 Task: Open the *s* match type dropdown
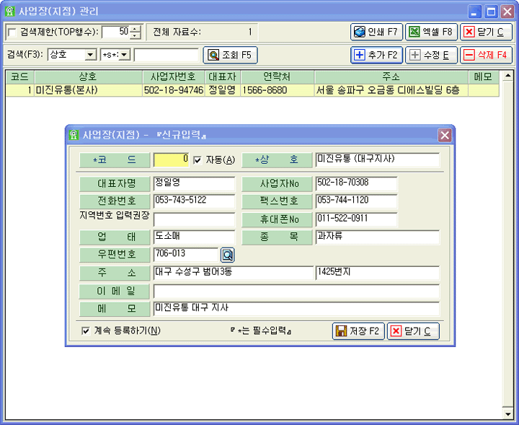tap(125, 55)
